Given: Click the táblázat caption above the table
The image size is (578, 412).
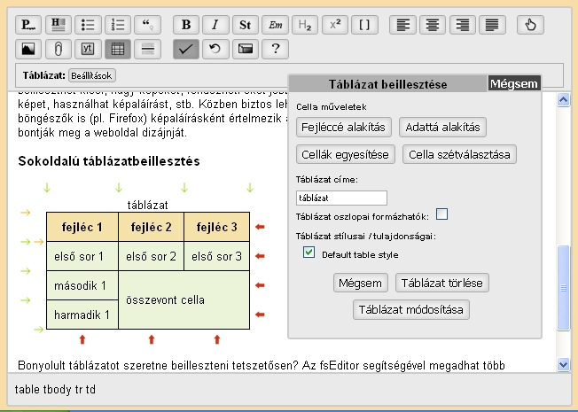Looking at the screenshot, I should tap(147, 205).
